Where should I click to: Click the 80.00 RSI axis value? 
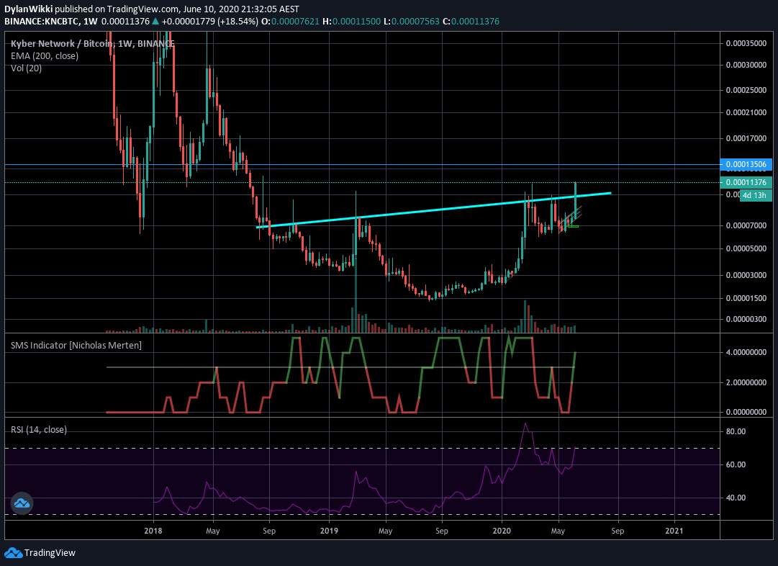tap(736, 431)
